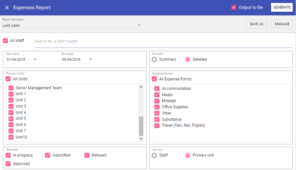This screenshot has width=296, height=170.
Task: Select the Detailed format radio button
Action: click(x=188, y=59)
